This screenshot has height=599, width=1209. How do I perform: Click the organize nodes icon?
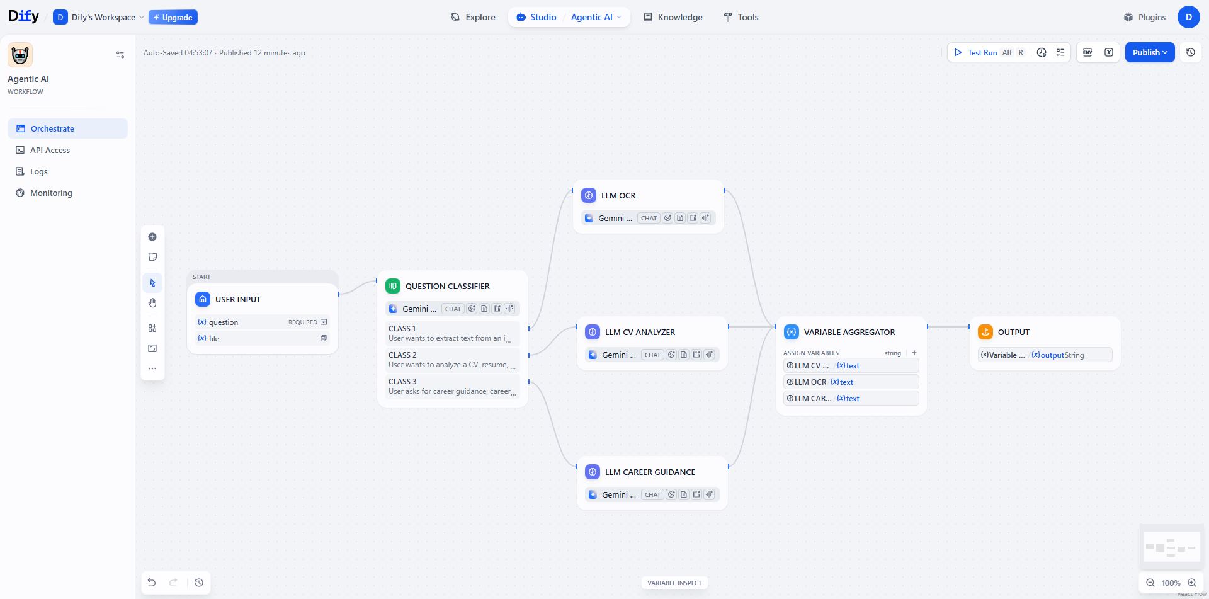click(152, 328)
